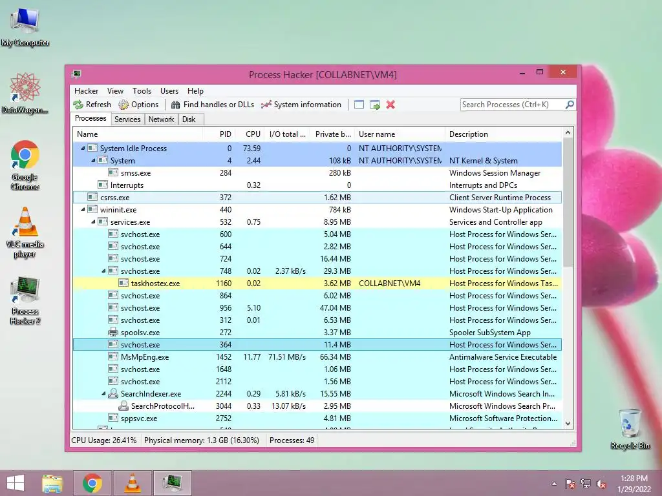The width and height of the screenshot is (662, 496).
Task: Select Process Hacker 2 desktop shortcut
Action: coord(25,300)
